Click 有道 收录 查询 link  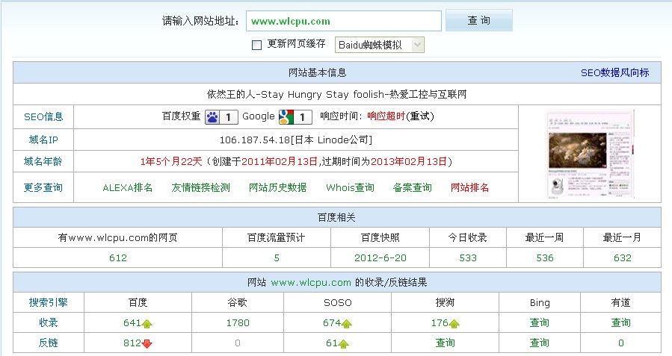[x=621, y=323]
